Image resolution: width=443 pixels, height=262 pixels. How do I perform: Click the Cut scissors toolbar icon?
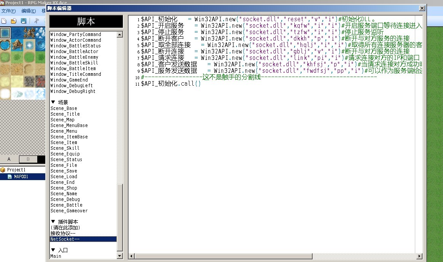pyautogui.click(x=37, y=21)
